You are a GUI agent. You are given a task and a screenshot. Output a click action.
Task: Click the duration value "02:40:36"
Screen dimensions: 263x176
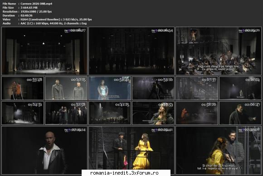click(x=26, y=15)
